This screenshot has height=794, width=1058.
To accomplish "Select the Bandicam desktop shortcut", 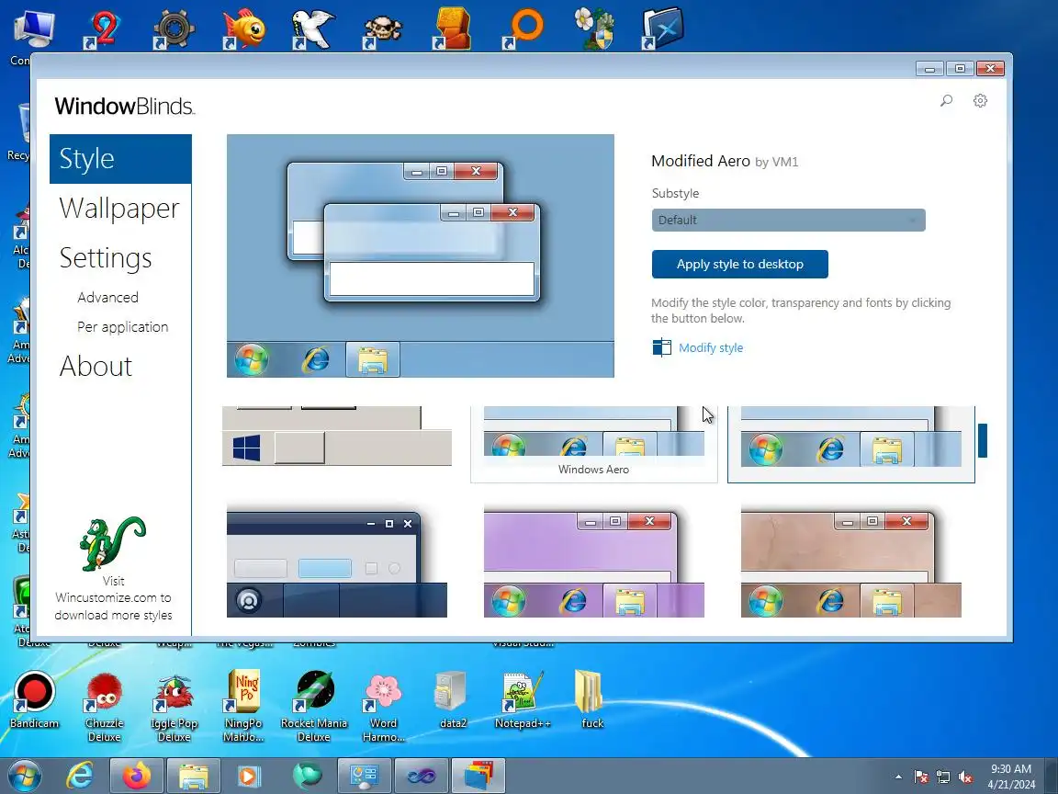I will pos(34,701).
